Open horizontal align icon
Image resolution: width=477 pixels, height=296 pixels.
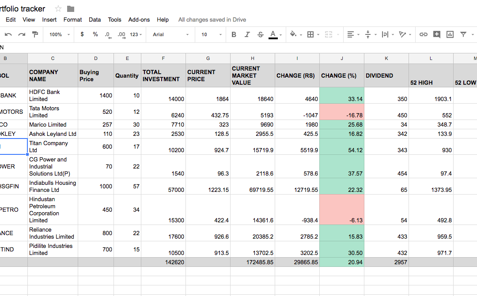(350, 35)
